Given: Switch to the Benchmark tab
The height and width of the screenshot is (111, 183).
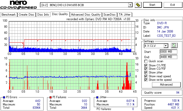Looking at the screenshot, I should 9,15.
